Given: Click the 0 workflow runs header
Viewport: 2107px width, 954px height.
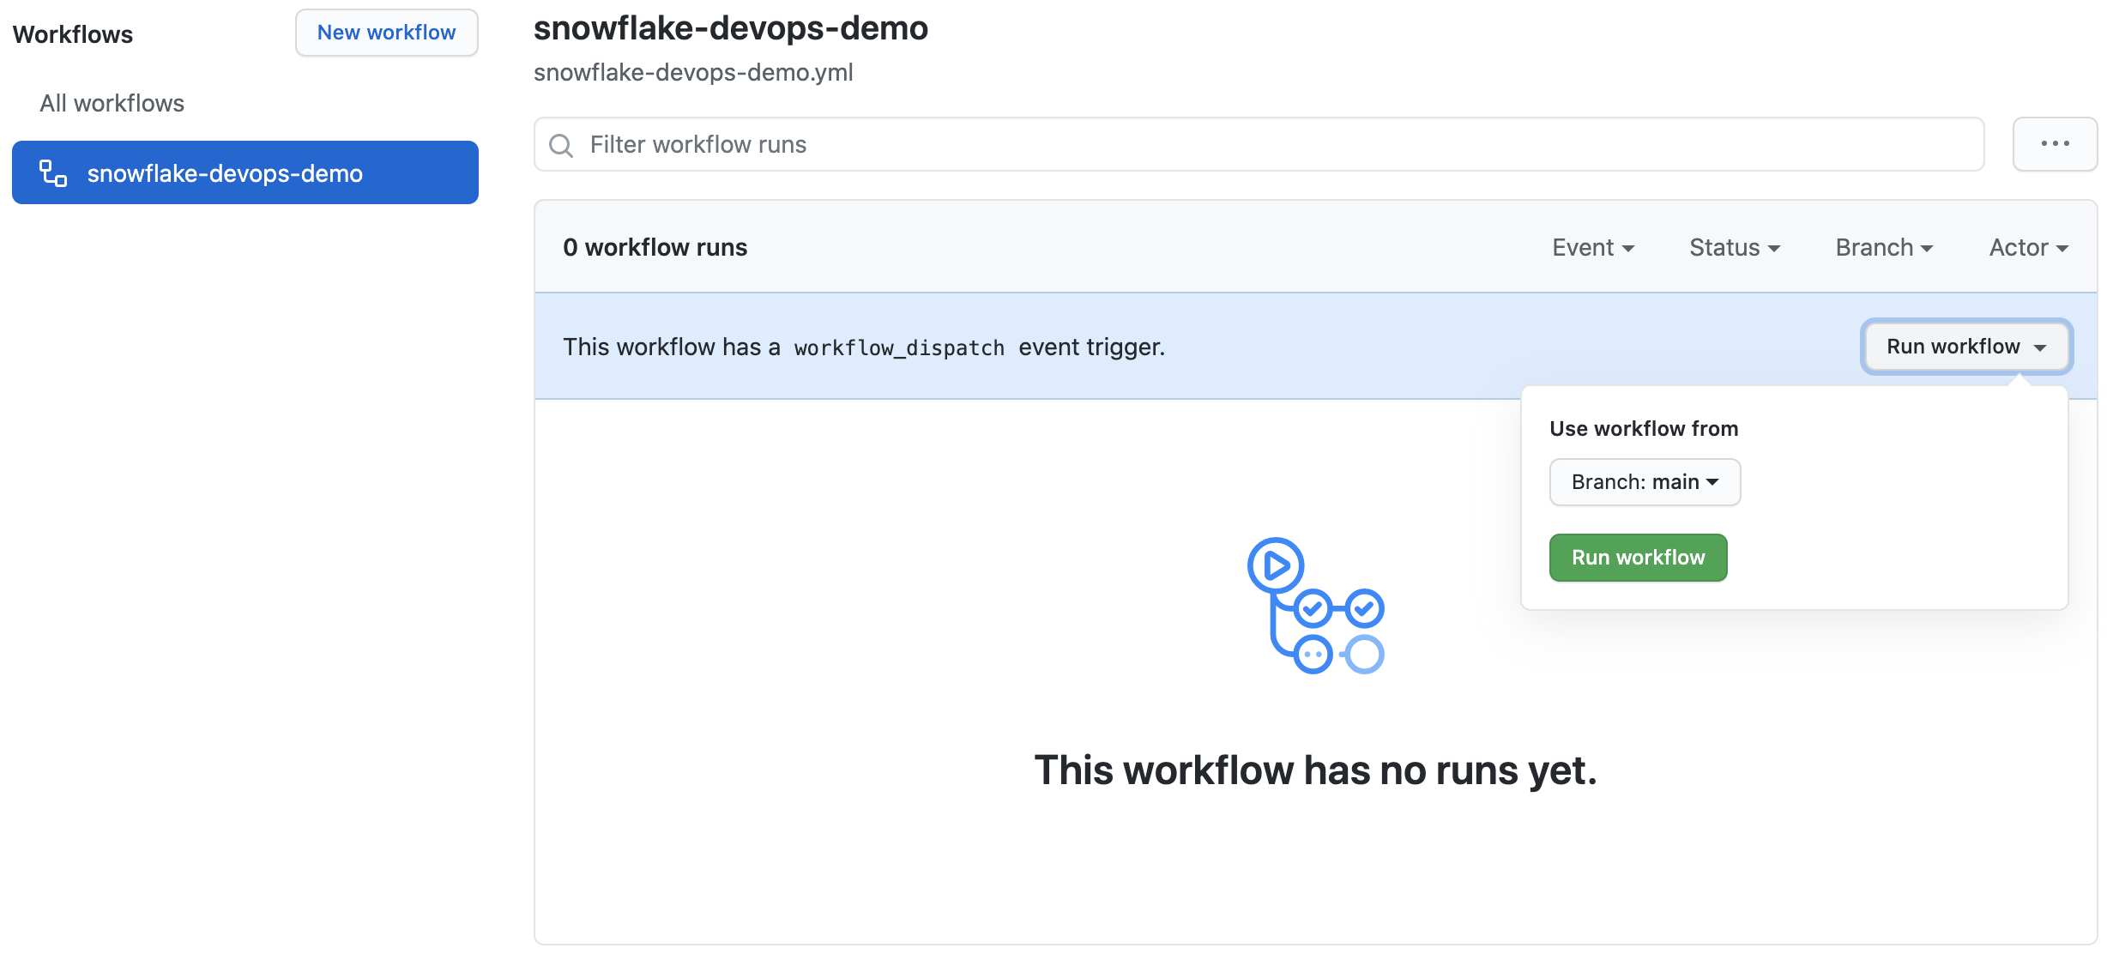Looking at the screenshot, I should (655, 247).
